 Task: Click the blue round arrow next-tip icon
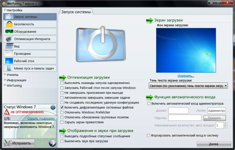[53, 143]
